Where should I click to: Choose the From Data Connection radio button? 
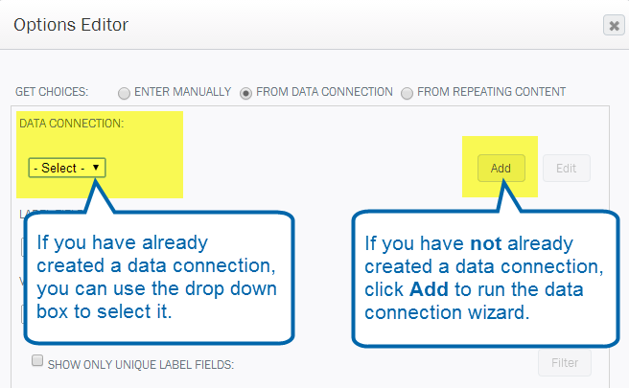[x=245, y=93]
